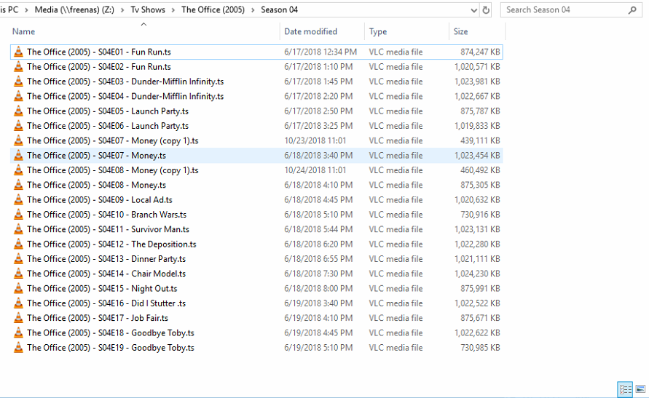
Task: Click the VLC icon for S04E14 Chair Model
Action: [x=18, y=274]
